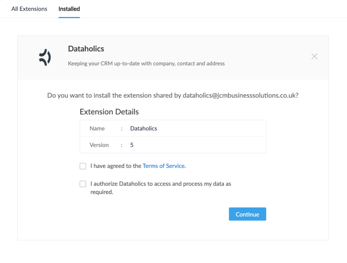Click the 'I have agreed to the' label
347x263 pixels.
(116, 166)
